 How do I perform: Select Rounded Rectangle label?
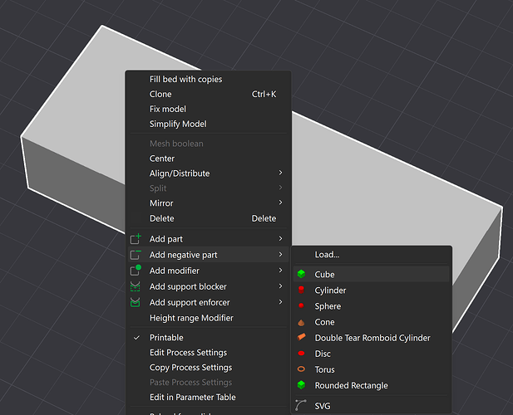click(351, 386)
